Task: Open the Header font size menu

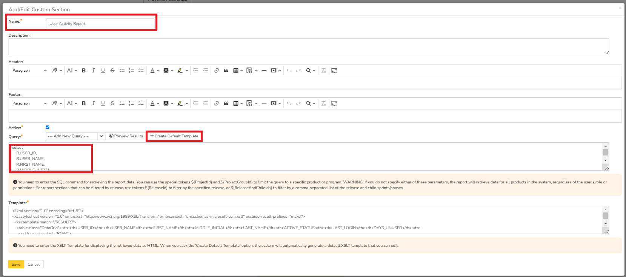Action: tap(72, 71)
